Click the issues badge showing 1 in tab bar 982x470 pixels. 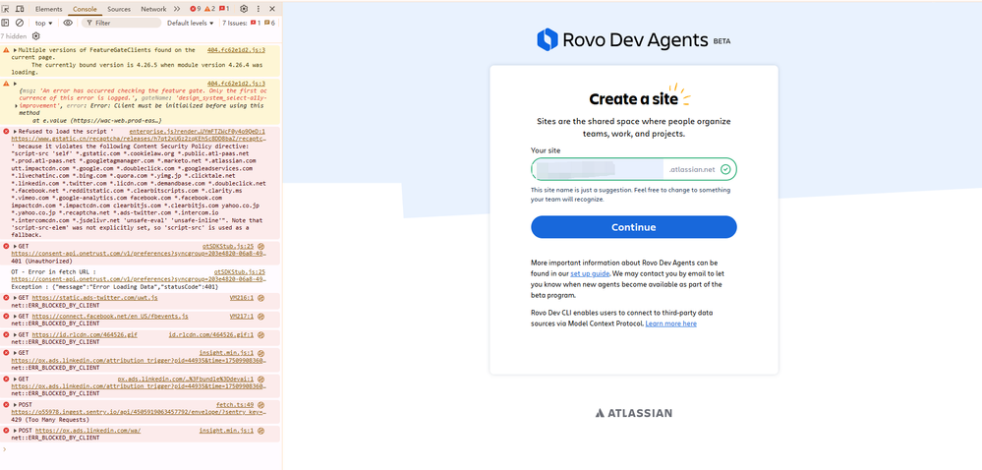tap(224, 9)
